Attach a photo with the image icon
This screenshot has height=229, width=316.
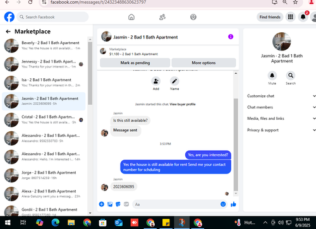pos(110,204)
